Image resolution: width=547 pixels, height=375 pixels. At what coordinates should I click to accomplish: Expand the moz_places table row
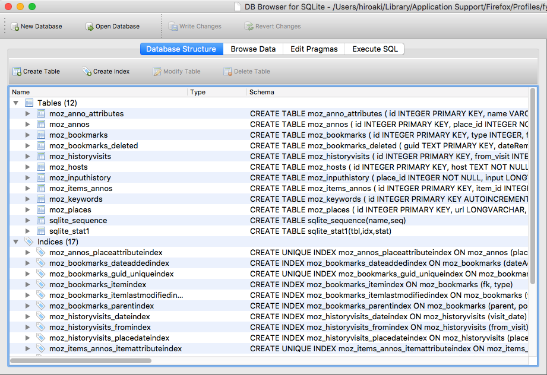(x=27, y=210)
